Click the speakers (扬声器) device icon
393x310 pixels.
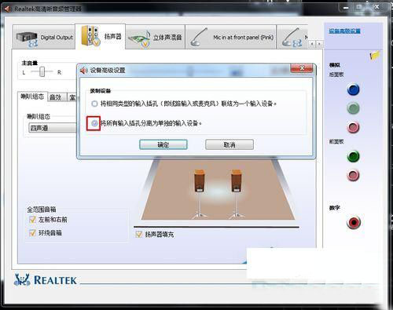(90, 36)
